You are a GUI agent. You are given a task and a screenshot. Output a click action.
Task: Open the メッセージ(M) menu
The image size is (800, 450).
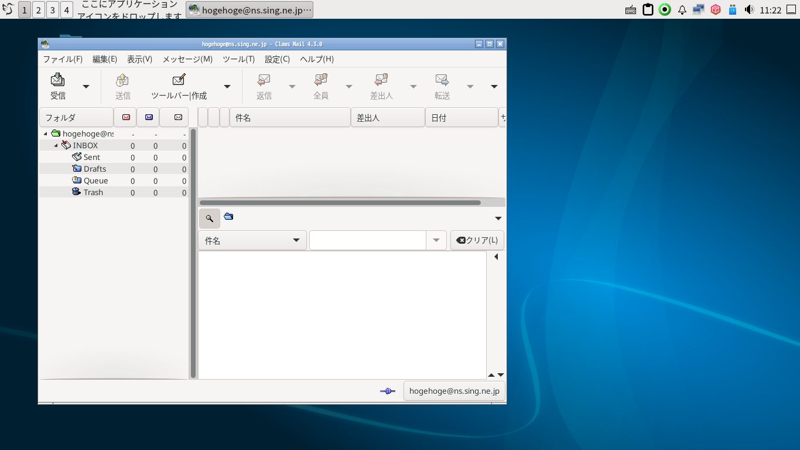[x=186, y=59]
